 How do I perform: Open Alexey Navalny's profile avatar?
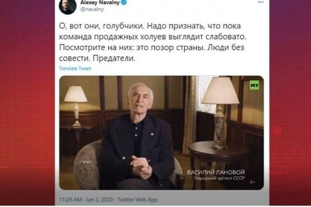pyautogui.click(x=68, y=7)
